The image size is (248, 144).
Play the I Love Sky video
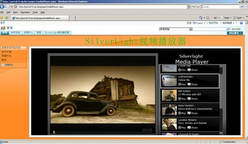182,70
